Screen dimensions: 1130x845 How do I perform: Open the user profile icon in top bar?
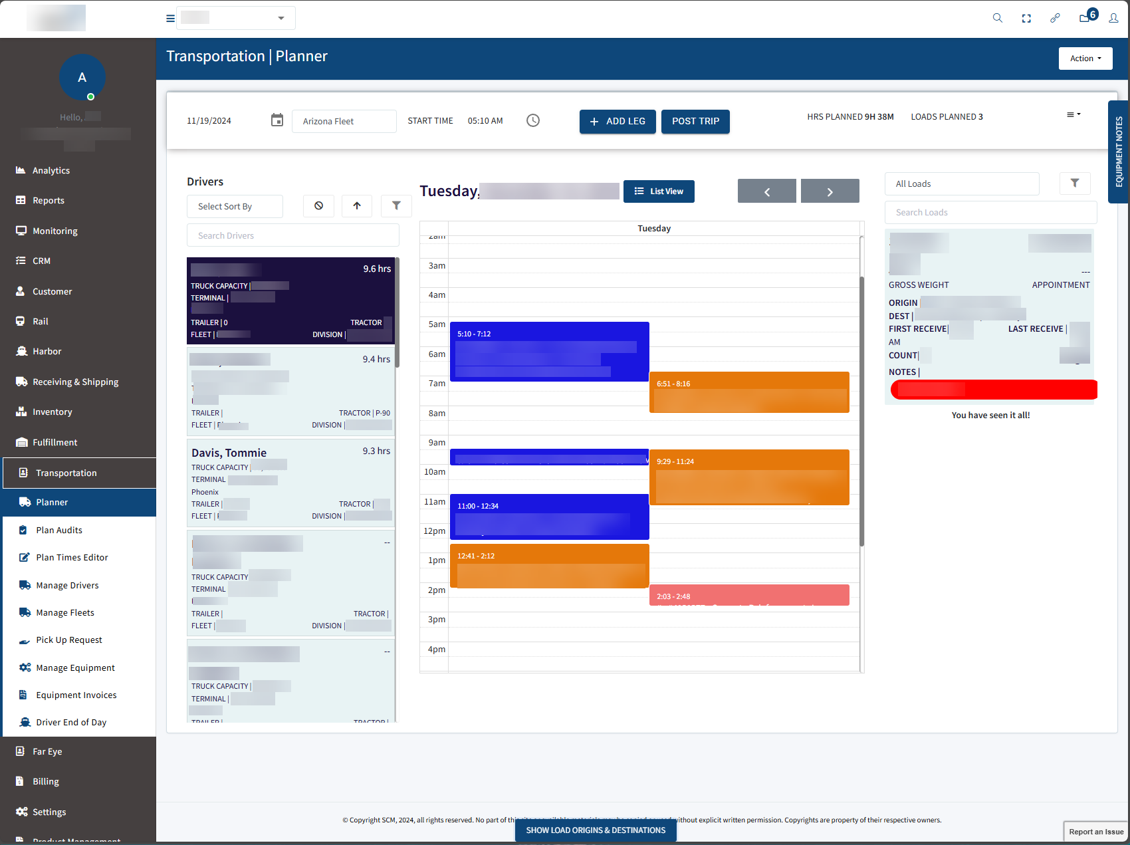pyautogui.click(x=1113, y=18)
